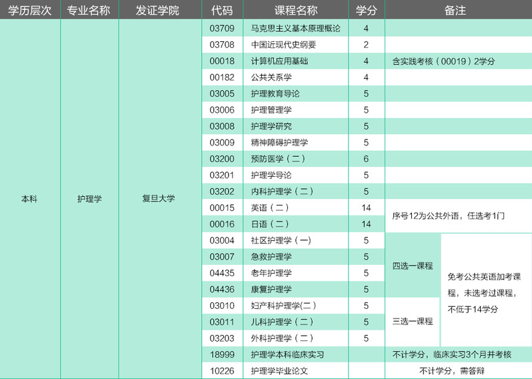This screenshot has height=379, width=532.
Task: Click course code 03004
Action: point(222,240)
